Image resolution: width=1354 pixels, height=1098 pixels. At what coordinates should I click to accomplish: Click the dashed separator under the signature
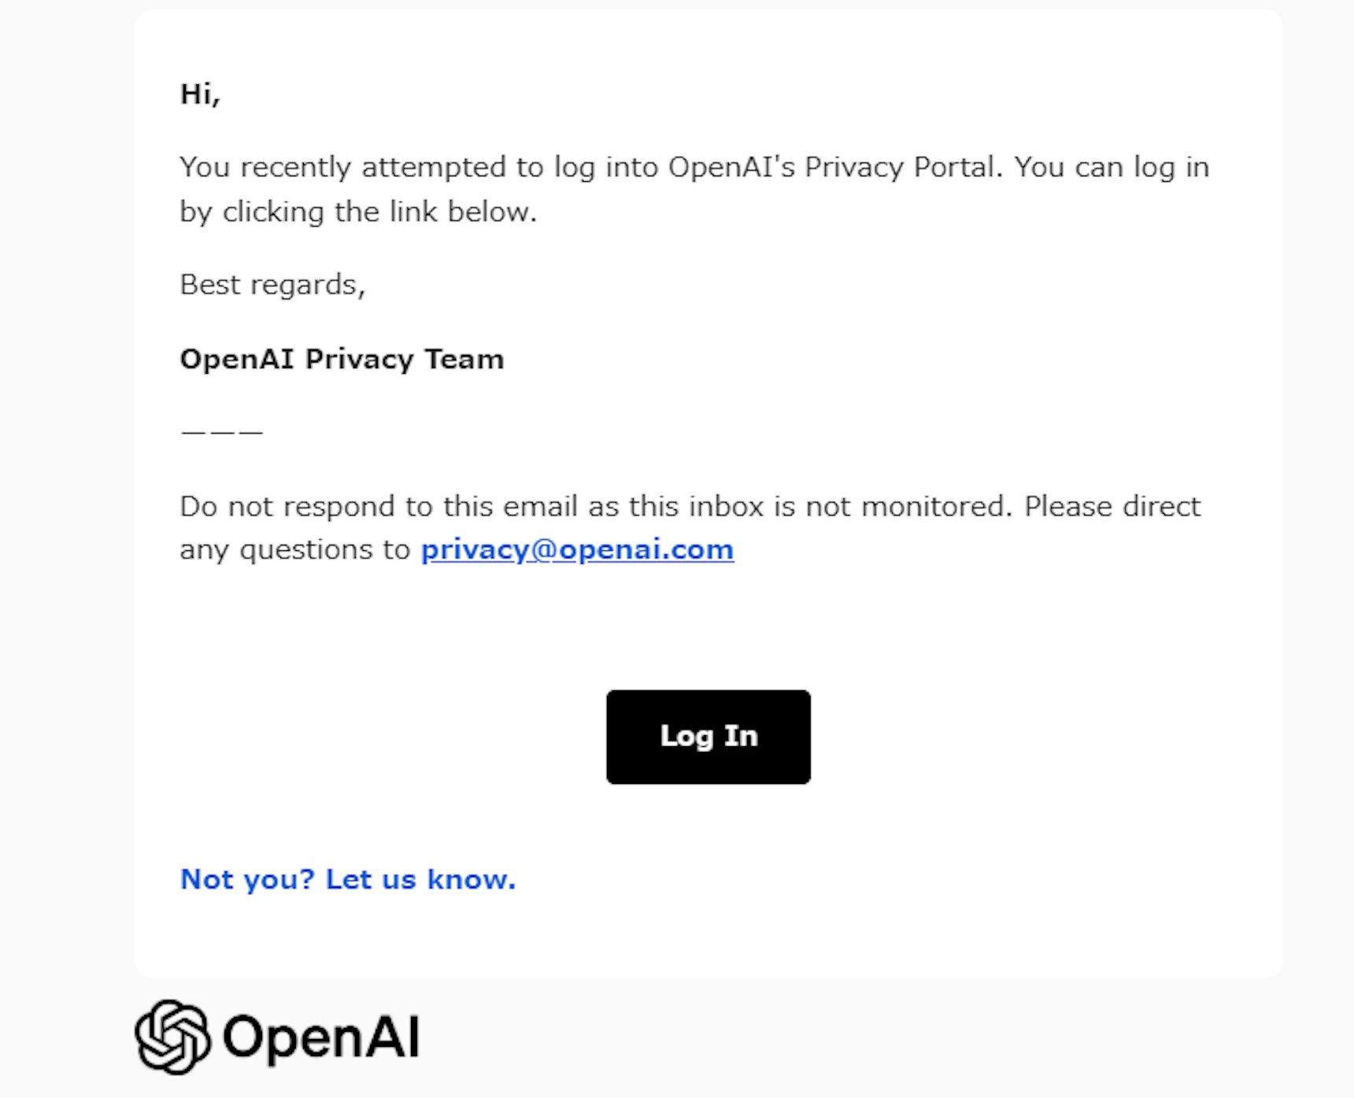pyautogui.click(x=221, y=432)
